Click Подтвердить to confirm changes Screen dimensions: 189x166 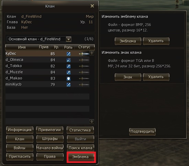pos(142,132)
